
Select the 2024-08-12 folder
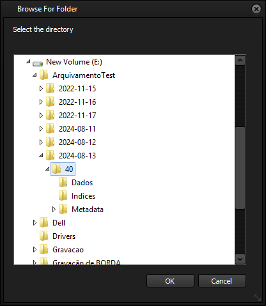77,142
